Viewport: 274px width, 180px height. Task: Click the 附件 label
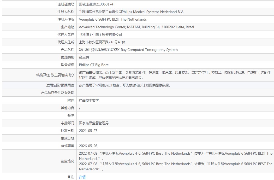(x=71, y=100)
